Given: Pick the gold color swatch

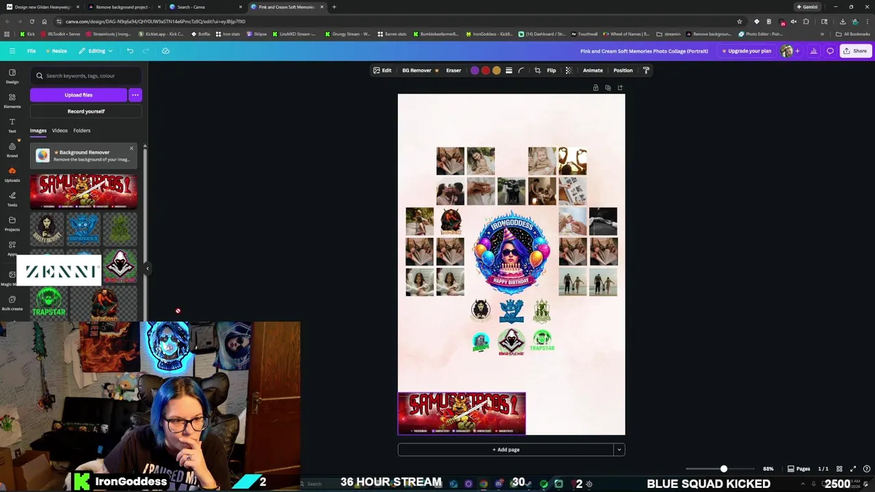Looking at the screenshot, I should tap(496, 70).
